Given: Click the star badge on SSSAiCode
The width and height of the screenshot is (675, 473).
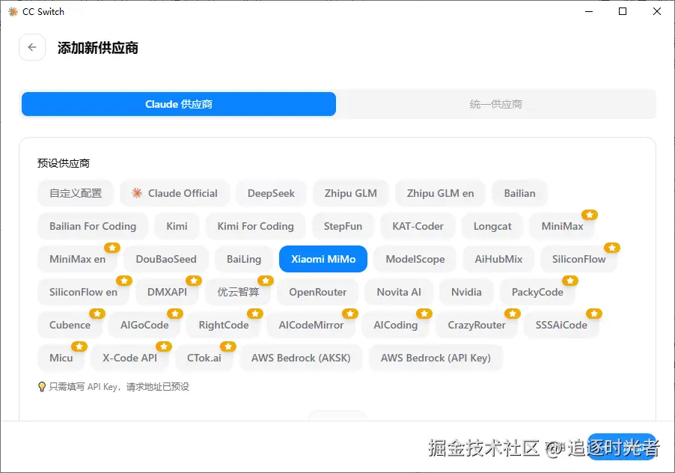Looking at the screenshot, I should coord(594,314).
